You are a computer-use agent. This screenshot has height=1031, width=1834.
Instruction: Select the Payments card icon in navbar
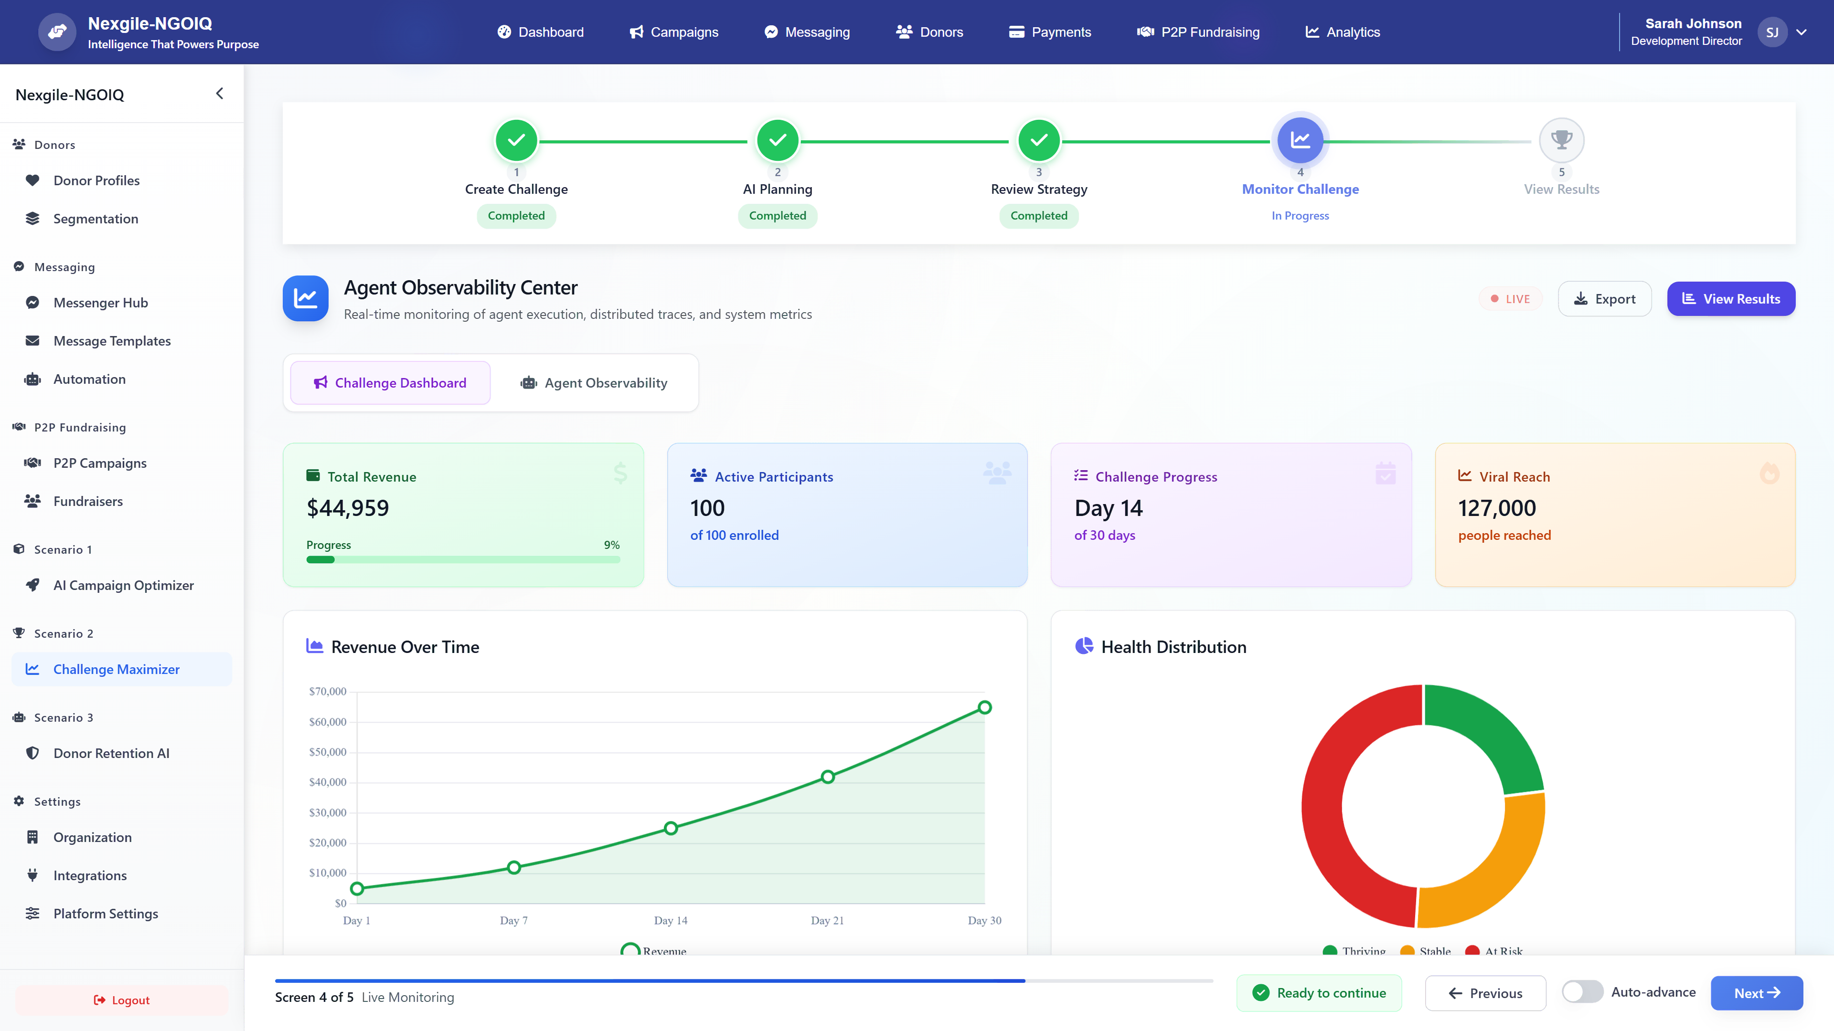pyautogui.click(x=1017, y=32)
